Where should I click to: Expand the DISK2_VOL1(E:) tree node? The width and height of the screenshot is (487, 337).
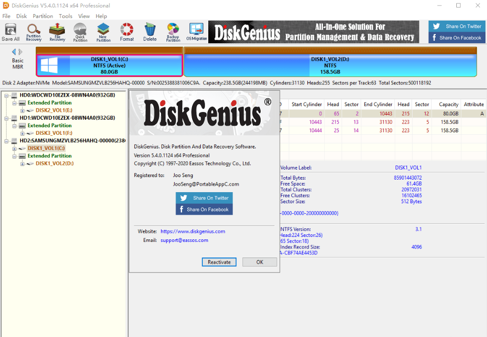tap(23, 110)
